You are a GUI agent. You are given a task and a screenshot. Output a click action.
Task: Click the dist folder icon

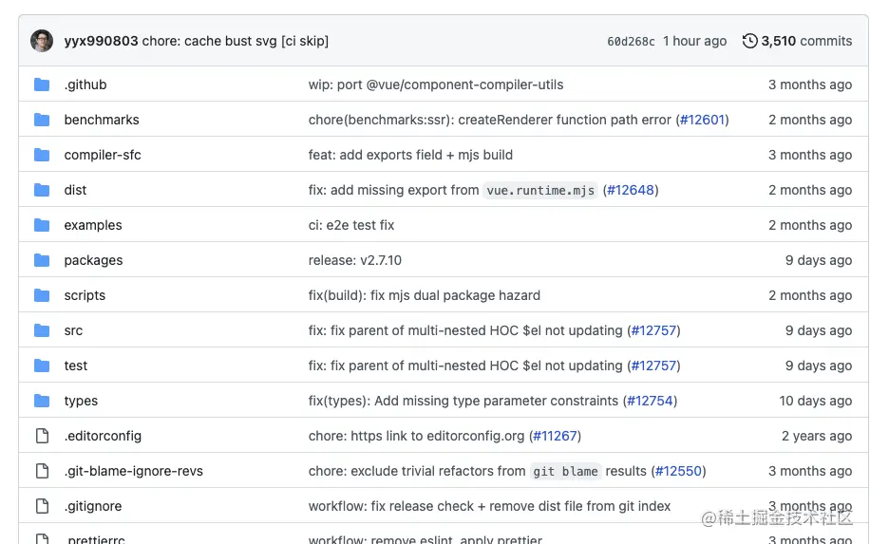pos(42,190)
